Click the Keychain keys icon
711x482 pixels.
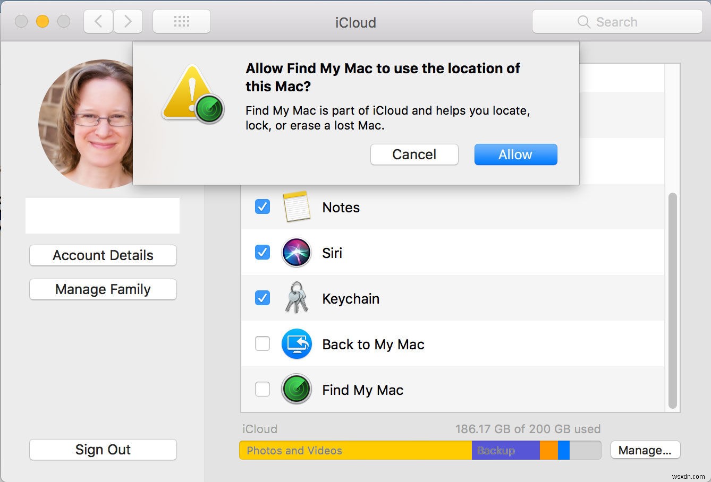tap(296, 298)
